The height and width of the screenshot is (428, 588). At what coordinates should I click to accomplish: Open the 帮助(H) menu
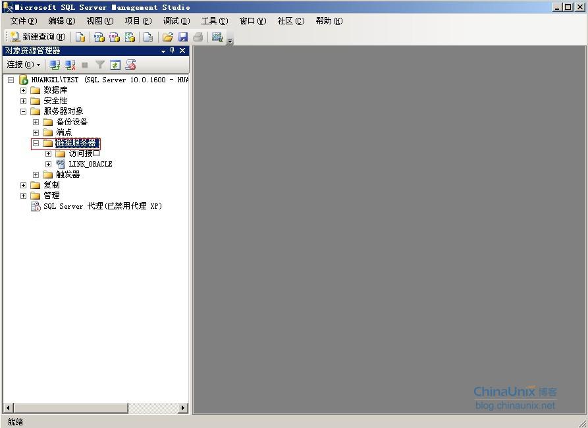tap(329, 21)
